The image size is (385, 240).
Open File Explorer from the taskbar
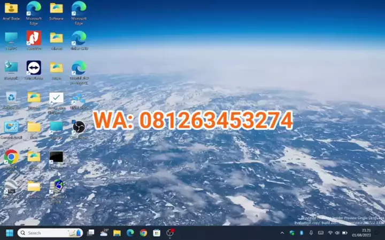pos(117,233)
